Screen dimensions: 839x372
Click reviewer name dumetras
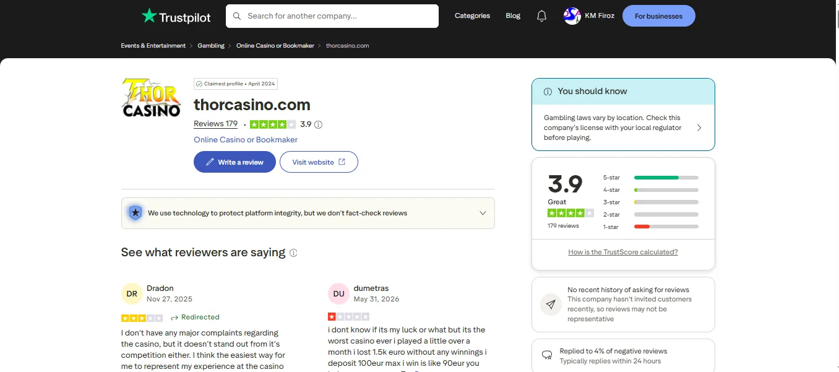coord(371,288)
